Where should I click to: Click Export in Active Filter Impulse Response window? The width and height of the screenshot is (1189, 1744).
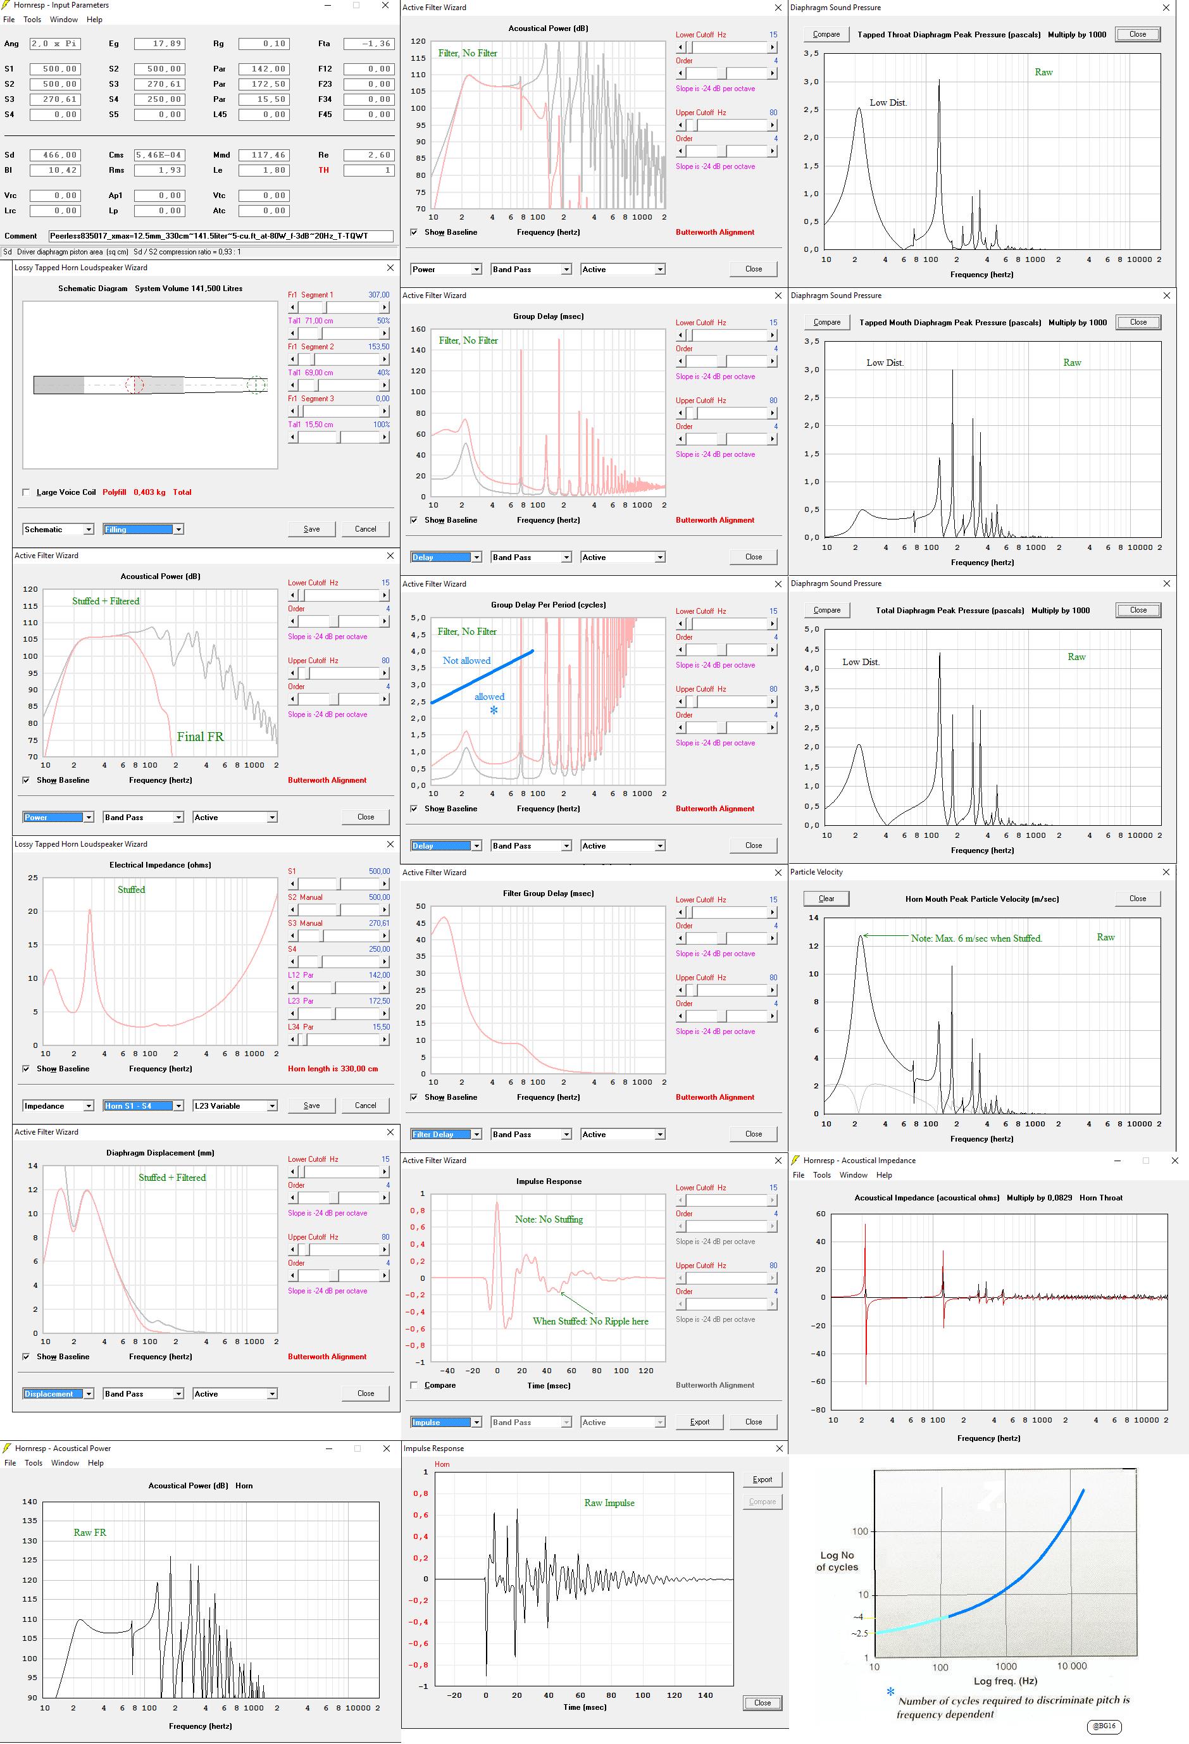point(700,1422)
